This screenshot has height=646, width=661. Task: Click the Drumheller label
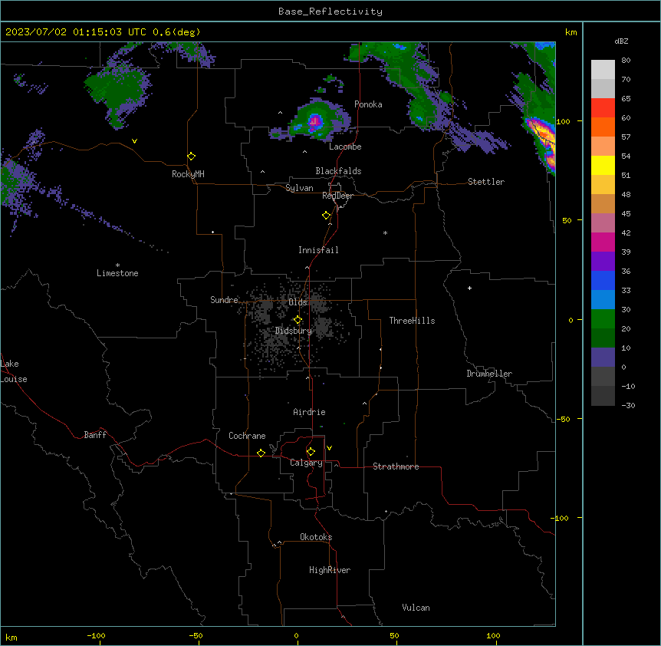tap(489, 374)
